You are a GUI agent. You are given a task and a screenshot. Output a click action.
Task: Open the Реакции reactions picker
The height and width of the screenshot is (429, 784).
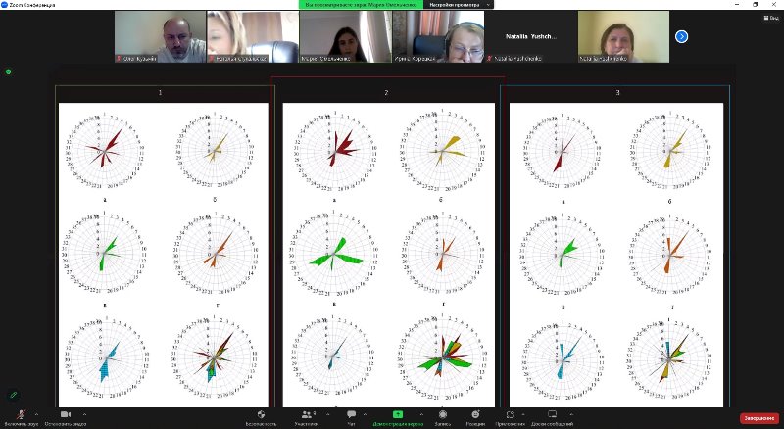pyautogui.click(x=475, y=418)
